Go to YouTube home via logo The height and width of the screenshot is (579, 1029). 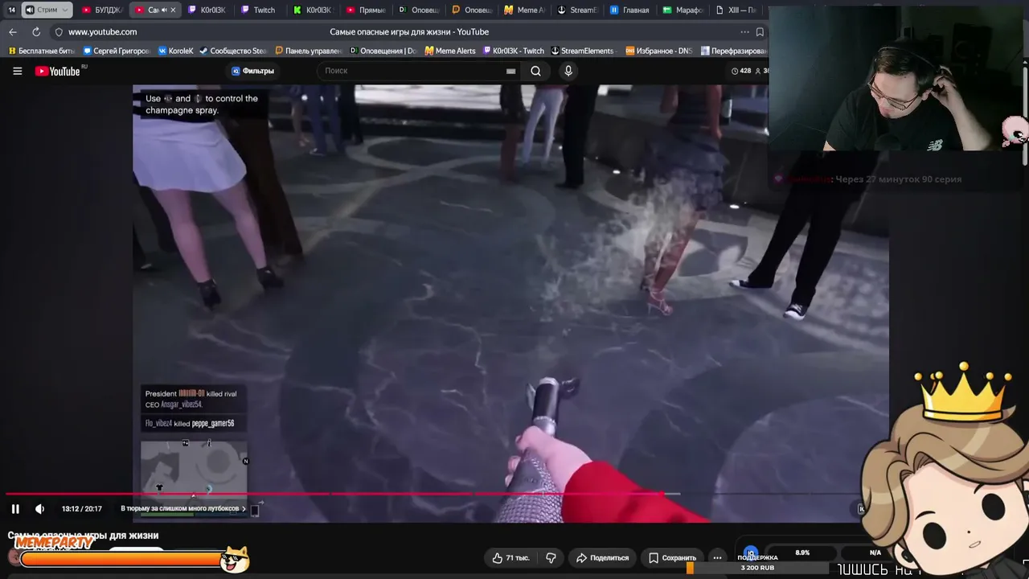58,71
